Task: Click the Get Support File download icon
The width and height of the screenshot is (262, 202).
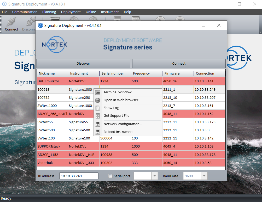Action: pos(98,116)
